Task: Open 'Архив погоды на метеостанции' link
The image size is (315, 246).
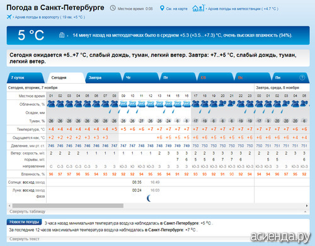Action: coord(243,9)
